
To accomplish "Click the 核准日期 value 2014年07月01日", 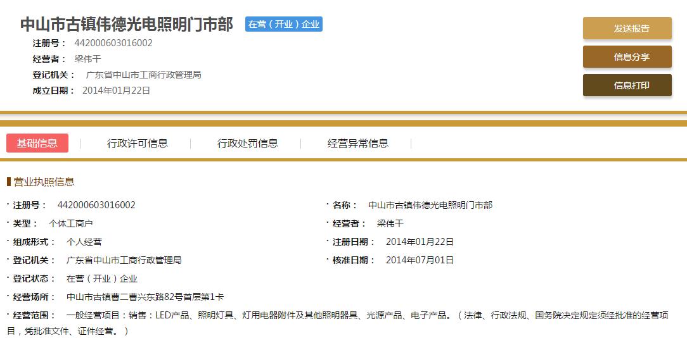I will (x=420, y=260).
